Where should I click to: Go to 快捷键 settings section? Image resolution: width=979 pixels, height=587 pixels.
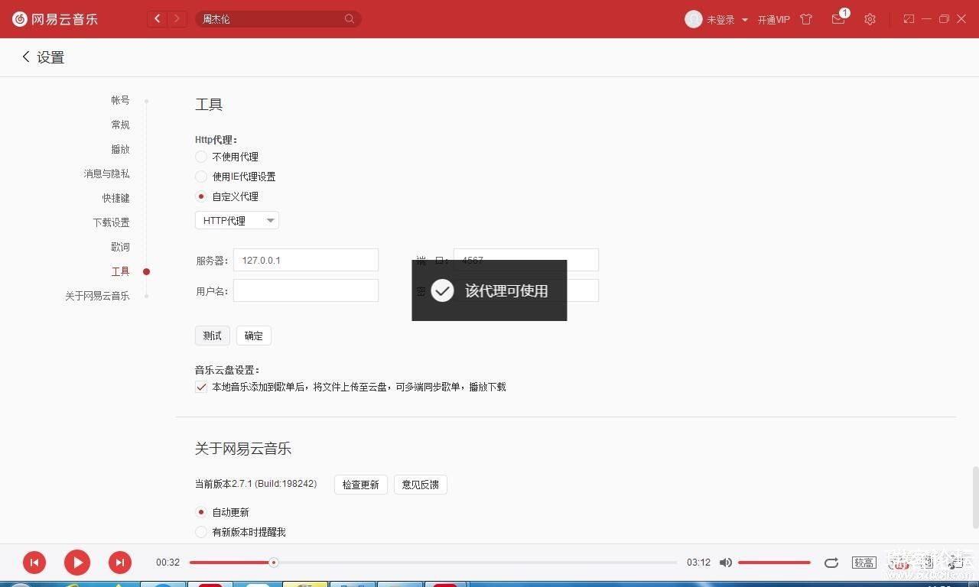[x=115, y=198]
